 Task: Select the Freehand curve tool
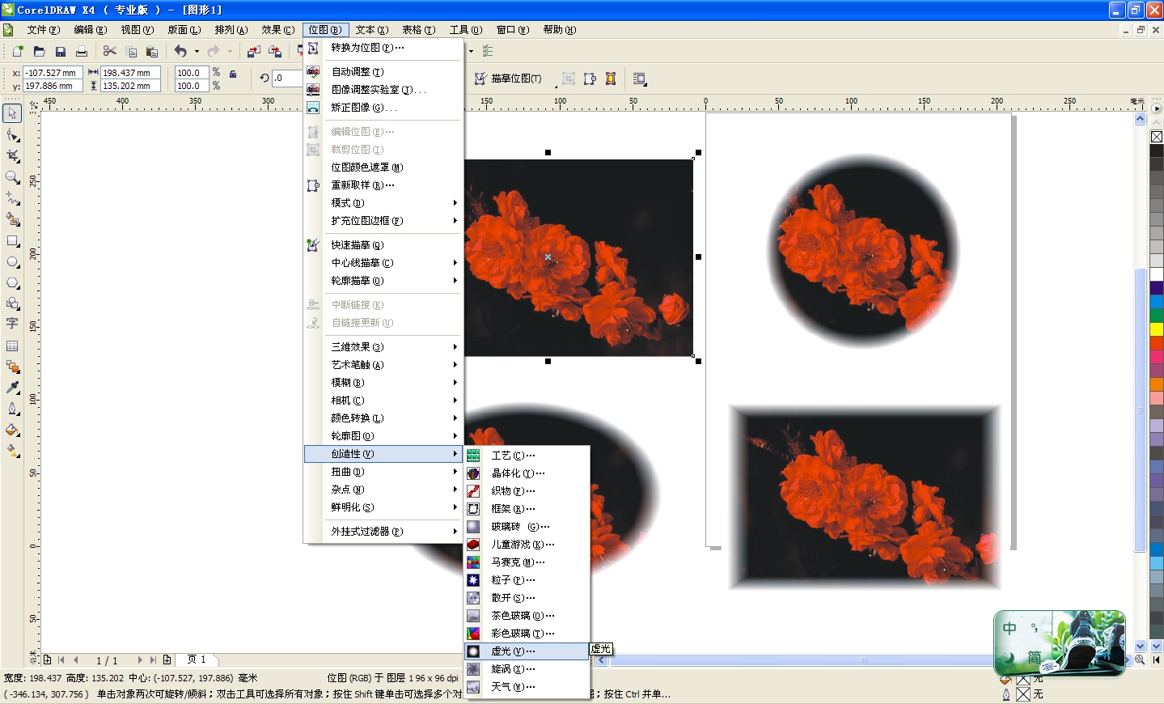click(12, 198)
